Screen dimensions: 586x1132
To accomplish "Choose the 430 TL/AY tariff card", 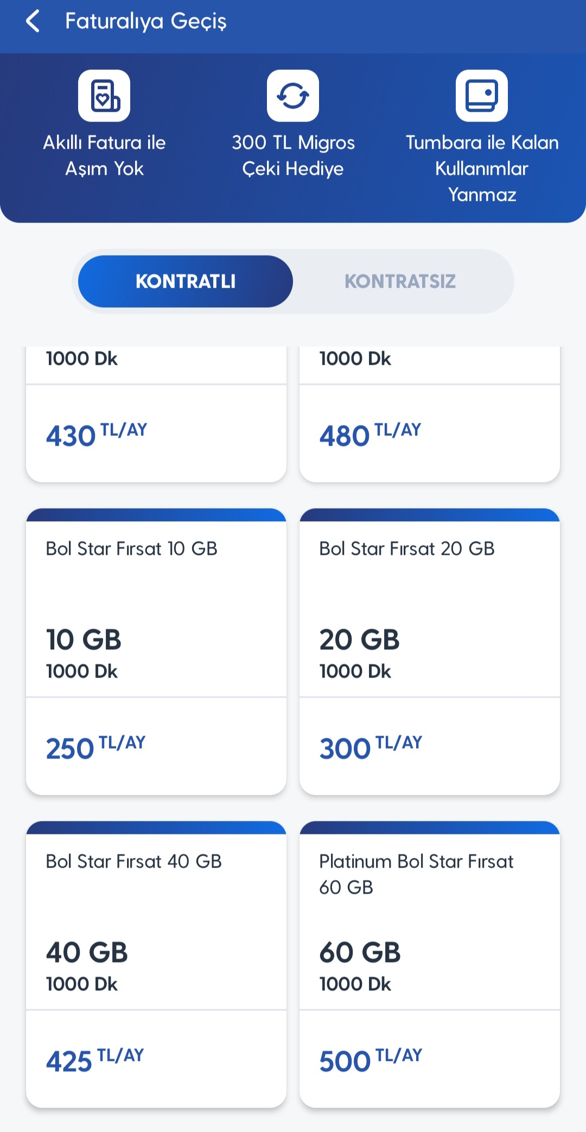I will [156, 414].
